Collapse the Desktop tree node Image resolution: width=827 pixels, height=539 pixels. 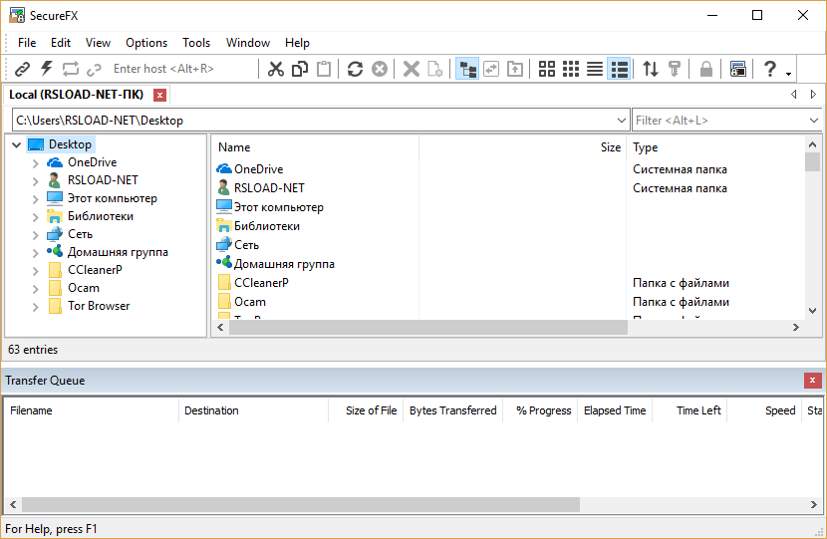point(16,144)
